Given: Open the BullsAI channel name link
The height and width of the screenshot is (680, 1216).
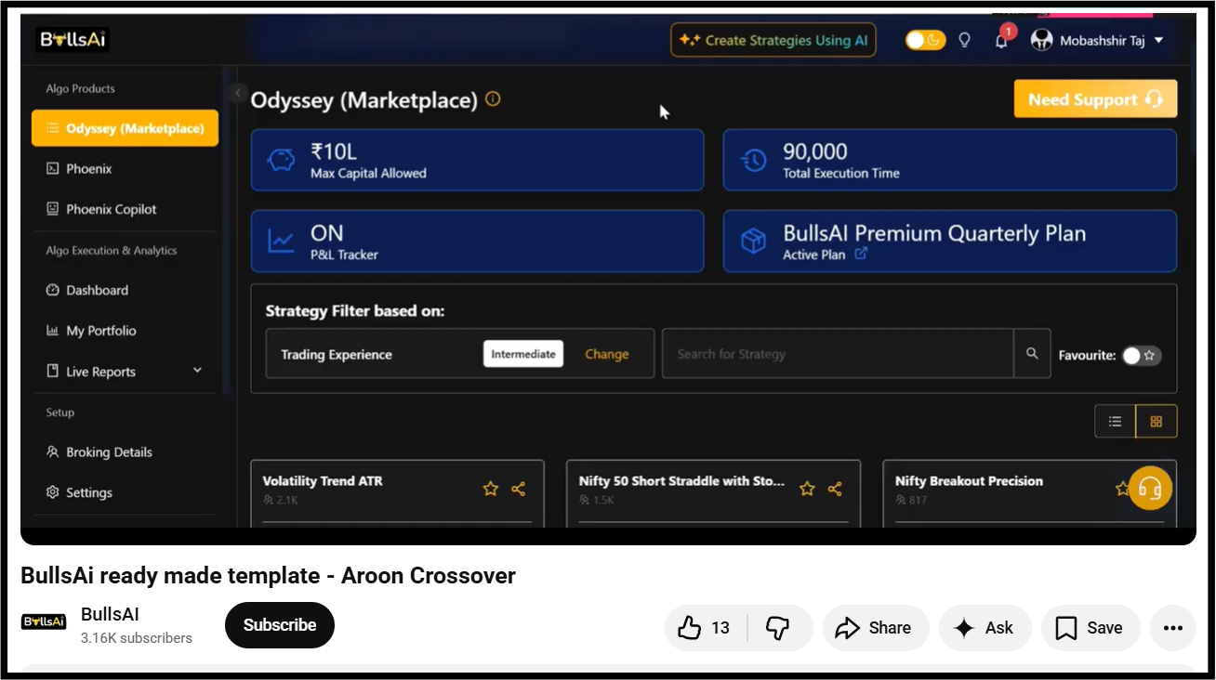Looking at the screenshot, I should 110,614.
